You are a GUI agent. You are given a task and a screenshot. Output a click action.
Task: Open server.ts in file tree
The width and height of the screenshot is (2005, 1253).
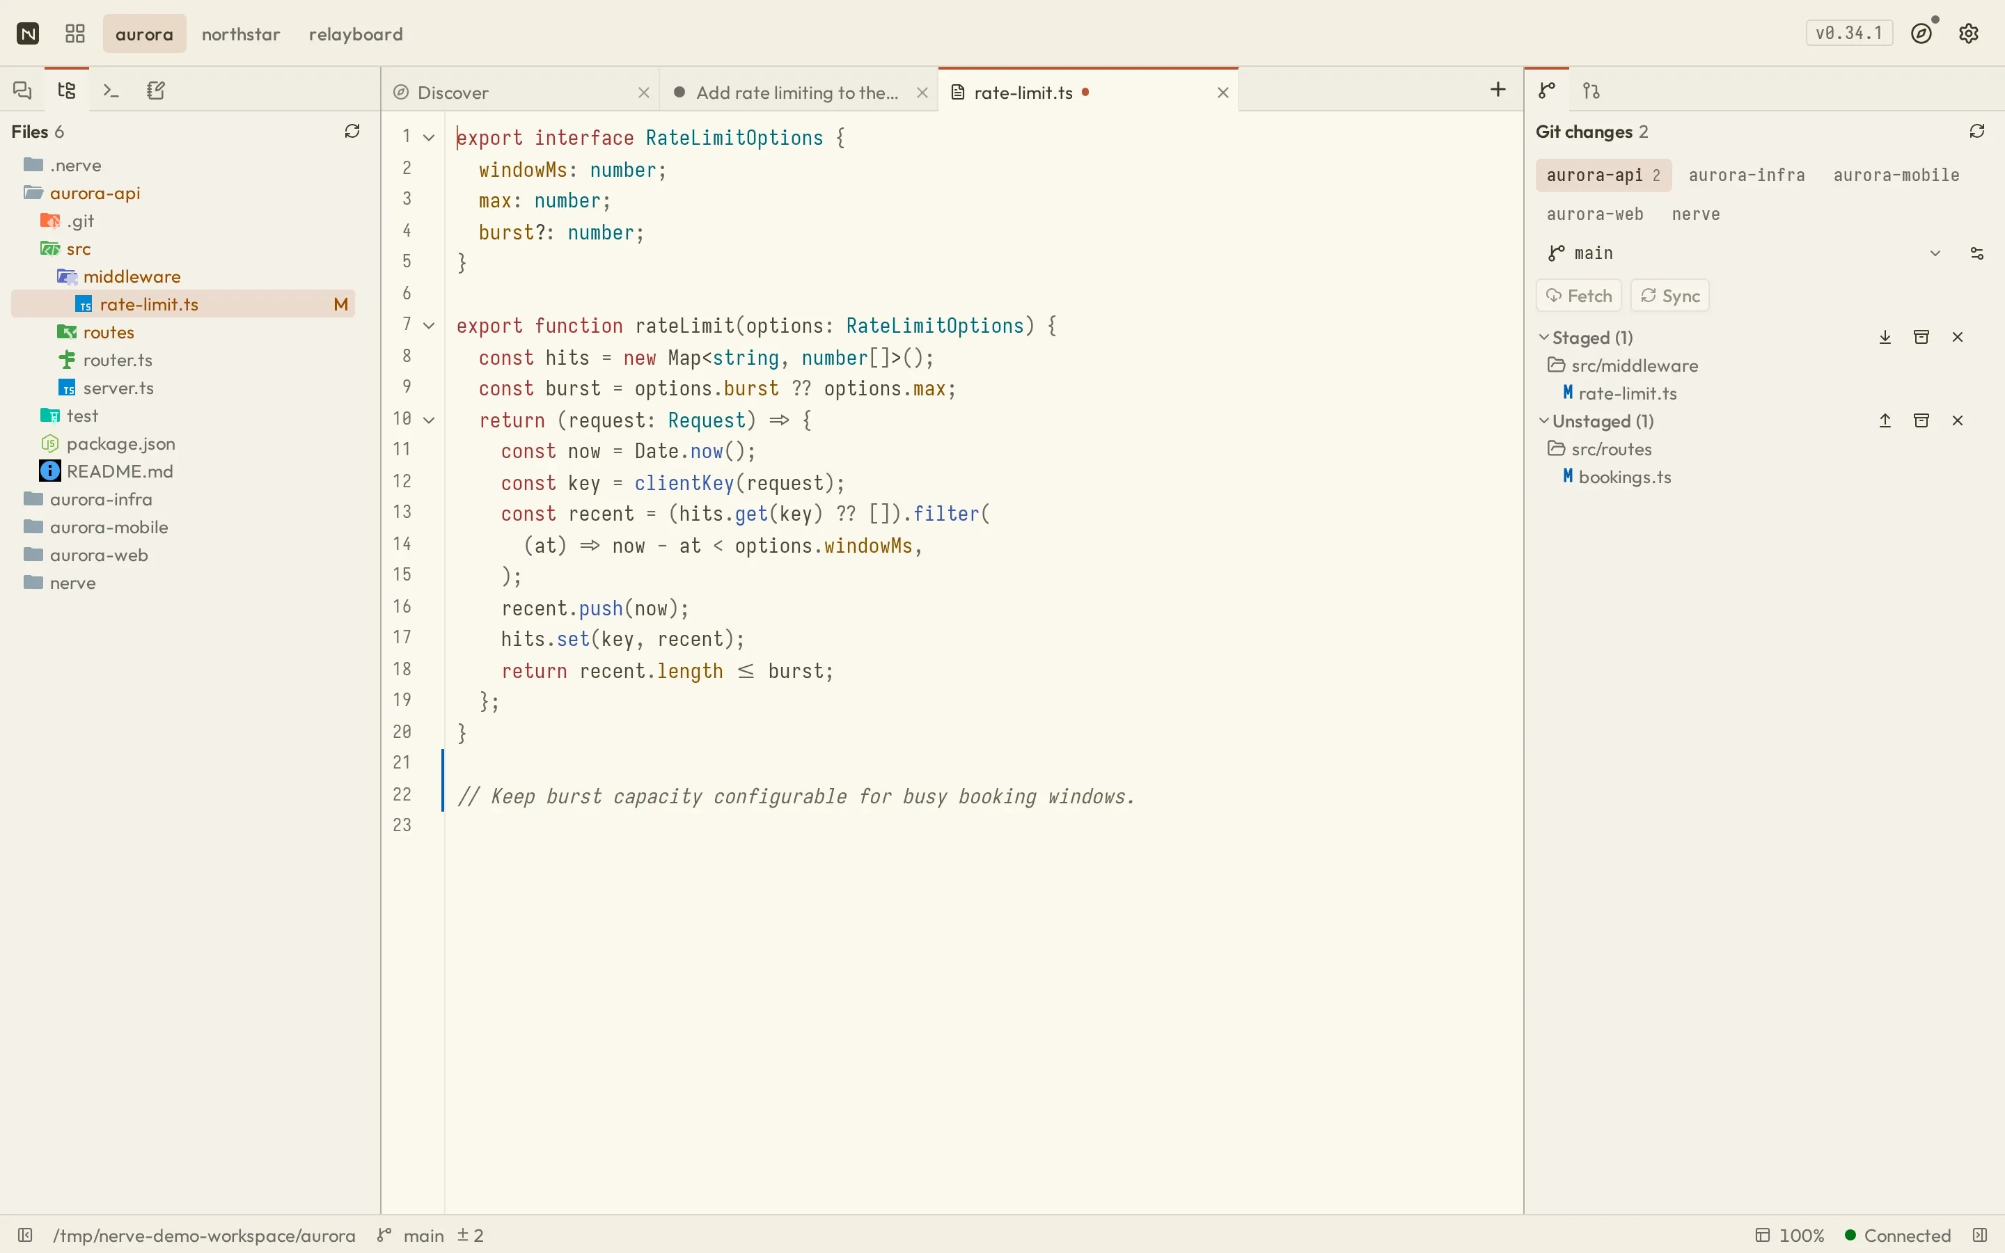click(183, 388)
